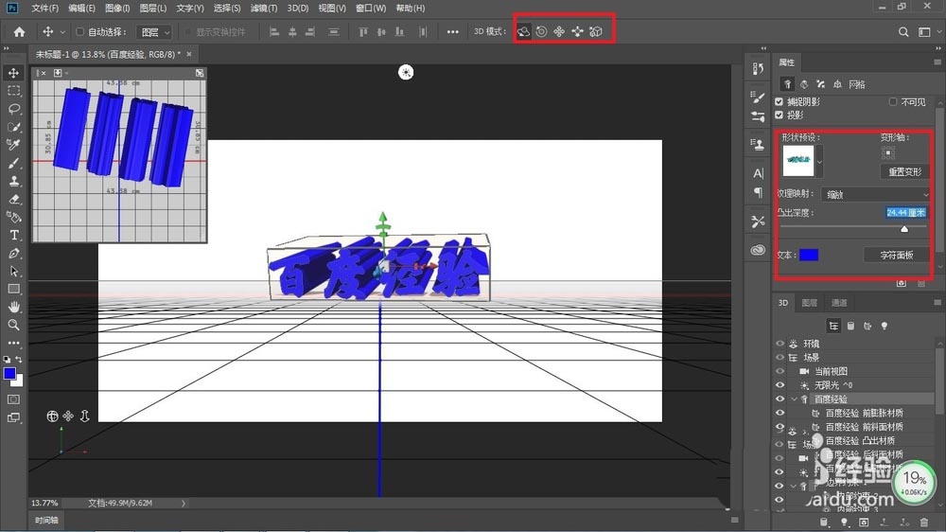946x532 pixels.
Task: Click the 凸出深度 slider handle
Action: [903, 229]
